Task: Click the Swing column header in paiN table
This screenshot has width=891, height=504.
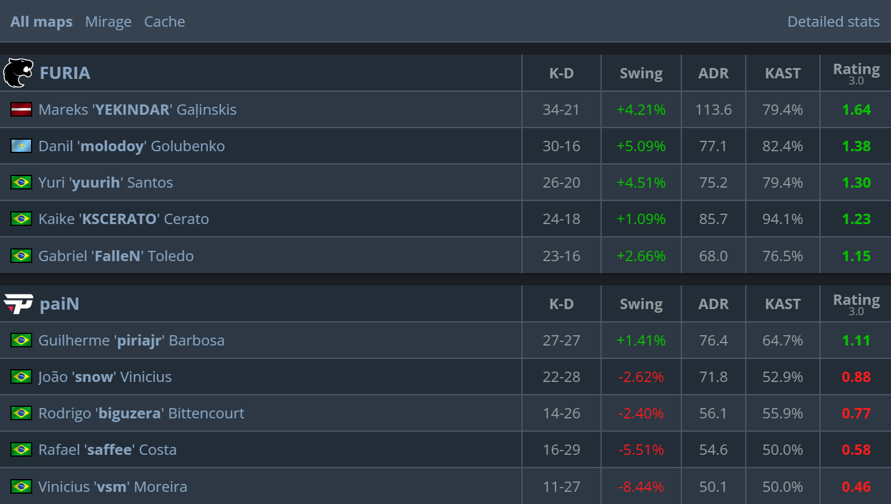Action: click(x=641, y=304)
